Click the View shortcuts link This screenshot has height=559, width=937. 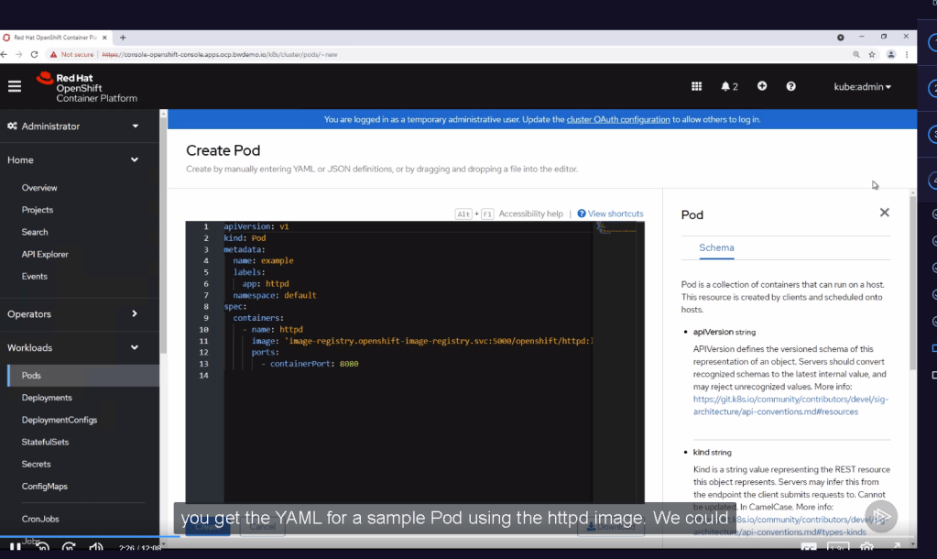point(616,214)
